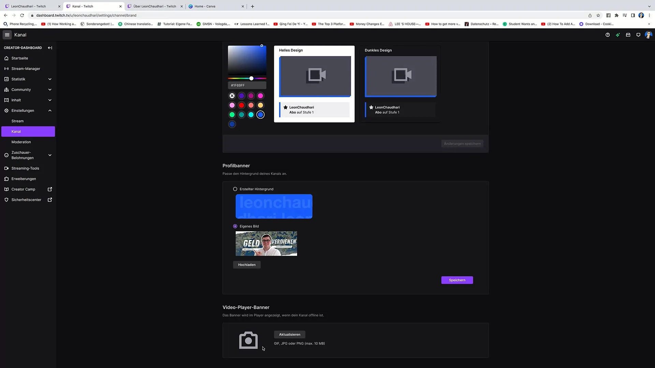Viewport: 655px width, 368px height.
Task: Click the profile banner thumbnail image
Action: point(266,243)
